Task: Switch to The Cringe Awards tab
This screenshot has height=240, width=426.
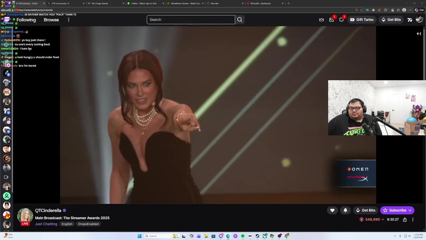Action: 105,3
